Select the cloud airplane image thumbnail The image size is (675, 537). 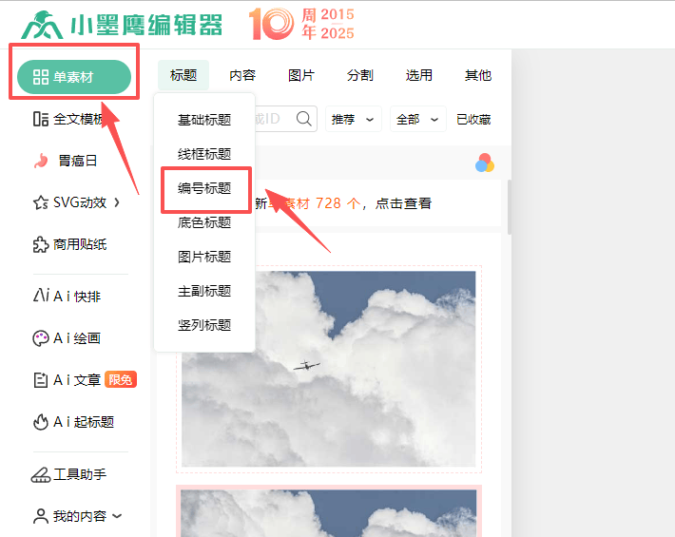[328, 371]
